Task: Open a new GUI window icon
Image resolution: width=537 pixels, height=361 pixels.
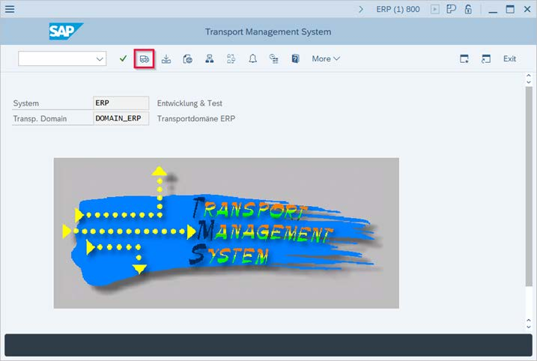Action: pyautogui.click(x=464, y=58)
